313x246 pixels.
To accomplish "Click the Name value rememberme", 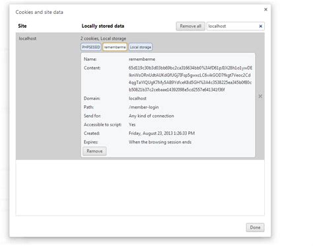I will coord(142,60).
